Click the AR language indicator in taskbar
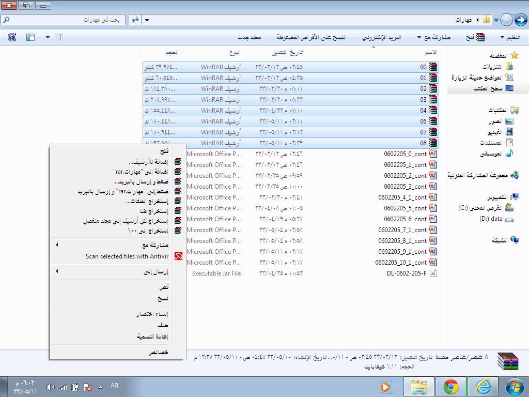The width and height of the screenshot is (529, 397). point(114,386)
